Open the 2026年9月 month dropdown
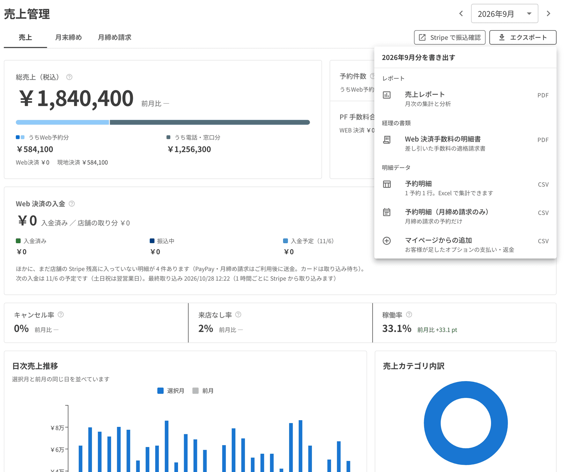564x472 pixels. coord(504,13)
